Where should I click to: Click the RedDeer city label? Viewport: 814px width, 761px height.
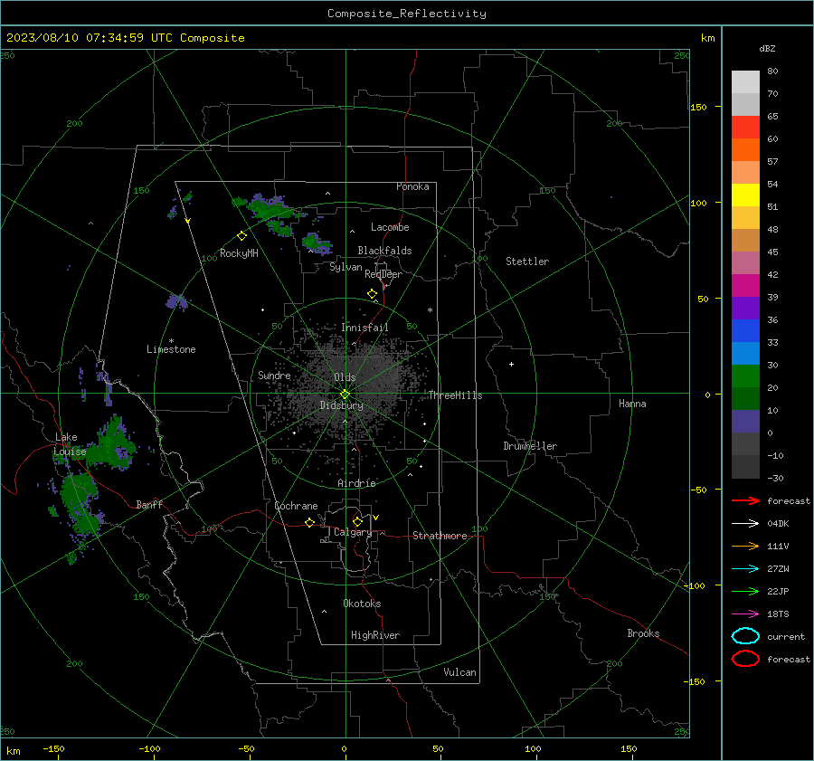coord(383,274)
